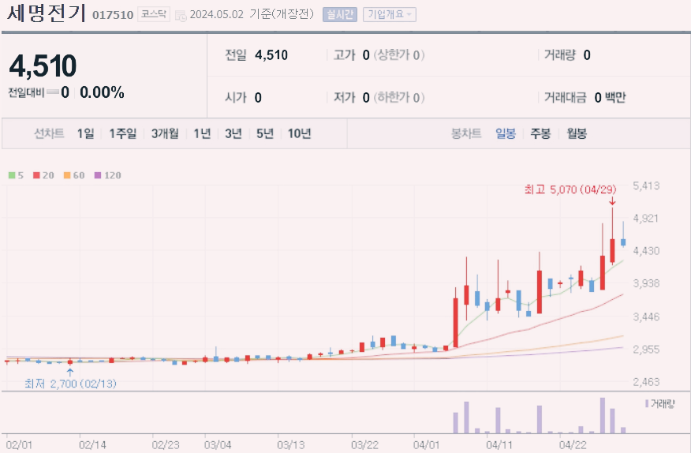Click the 02/23 date axis label
The height and width of the screenshot is (453, 691).
(166, 444)
